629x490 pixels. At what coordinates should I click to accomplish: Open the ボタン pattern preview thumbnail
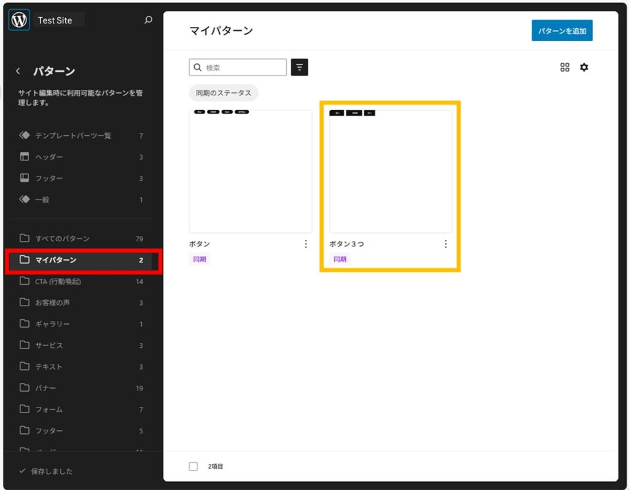click(251, 172)
